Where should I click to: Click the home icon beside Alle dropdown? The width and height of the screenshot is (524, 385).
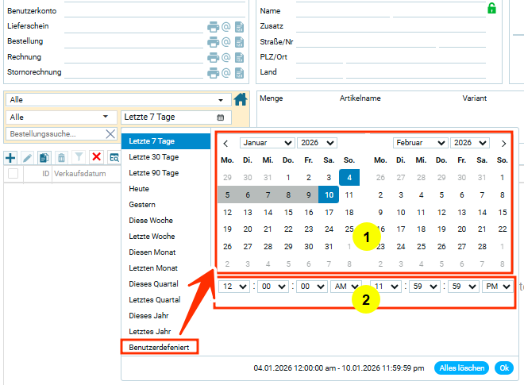[241, 99]
